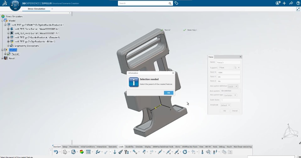The image size is (301, 158).
Task: Click the Undo icon in the toolbar
Action: pos(56,152)
